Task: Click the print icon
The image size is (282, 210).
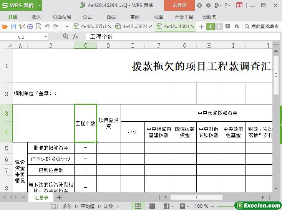Action: [x=30, y=26]
